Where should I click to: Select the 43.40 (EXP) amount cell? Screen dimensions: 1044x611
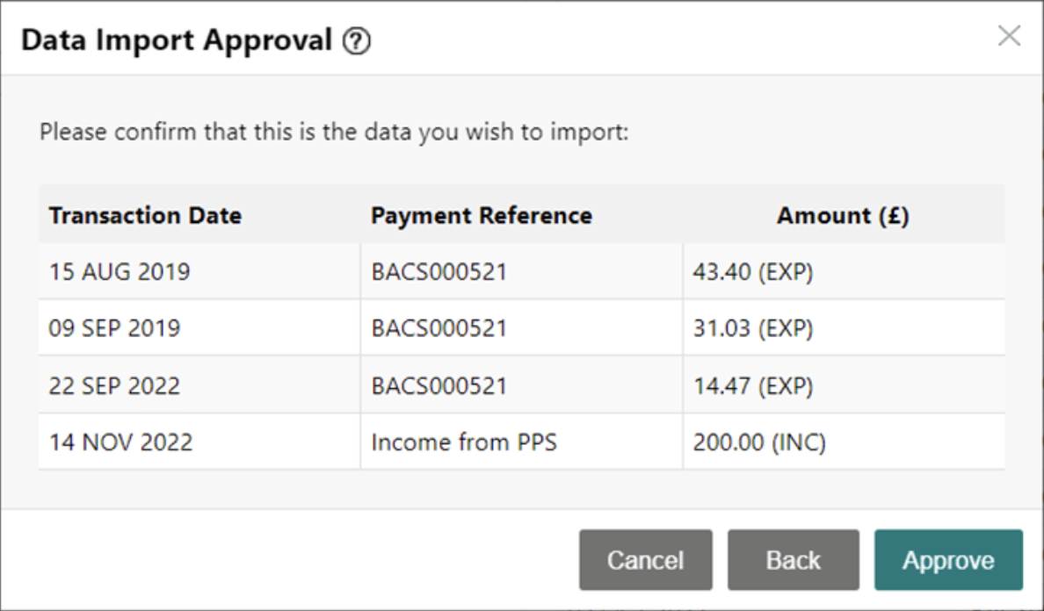coord(844,271)
